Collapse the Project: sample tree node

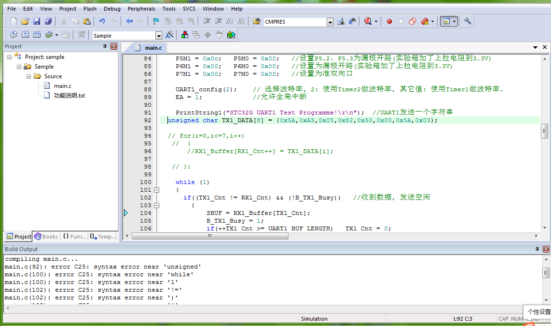tap(10, 57)
